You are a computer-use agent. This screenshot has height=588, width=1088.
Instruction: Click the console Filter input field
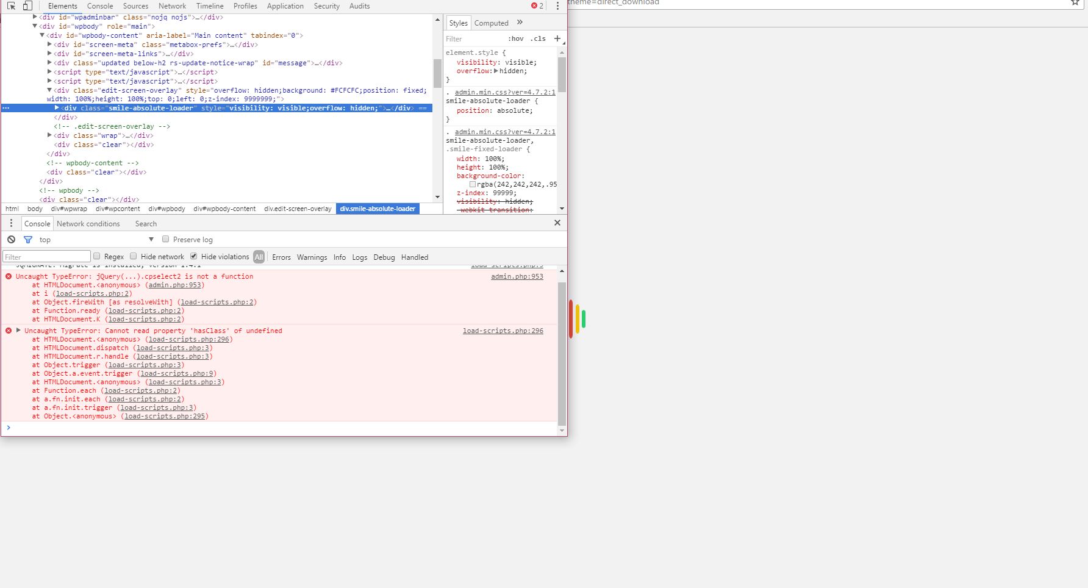coord(46,257)
